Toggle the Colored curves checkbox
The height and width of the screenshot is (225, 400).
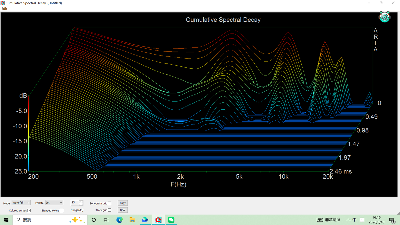[x=29, y=210]
